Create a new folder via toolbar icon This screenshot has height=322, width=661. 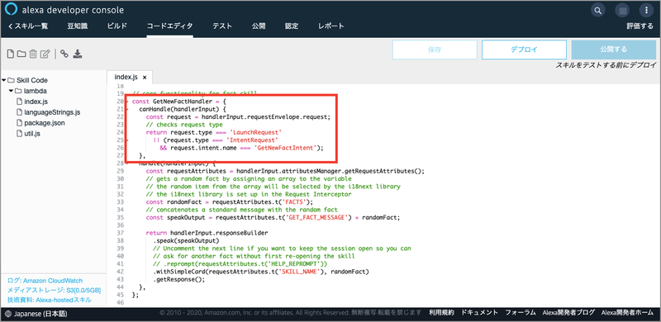21,54
